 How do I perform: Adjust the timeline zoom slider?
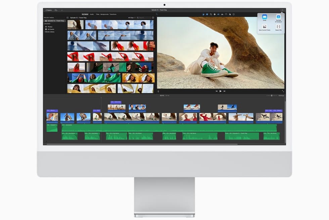[x=272, y=96]
